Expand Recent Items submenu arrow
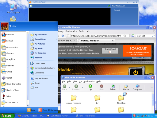The height and width of the screenshot is (118, 157). coord(56,39)
